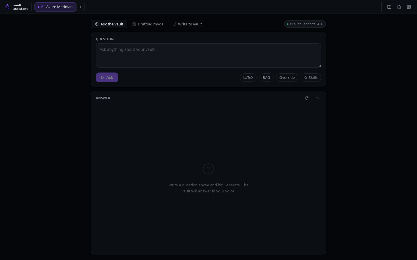Screen dimensions: 417x260
Task: Click the sparkle icon in Answer header
Action: (317, 98)
